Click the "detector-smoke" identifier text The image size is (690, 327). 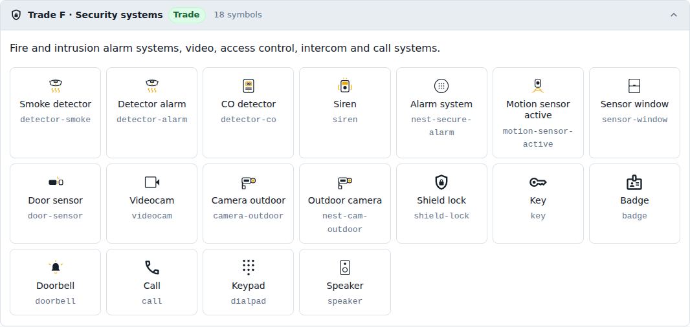pos(56,120)
